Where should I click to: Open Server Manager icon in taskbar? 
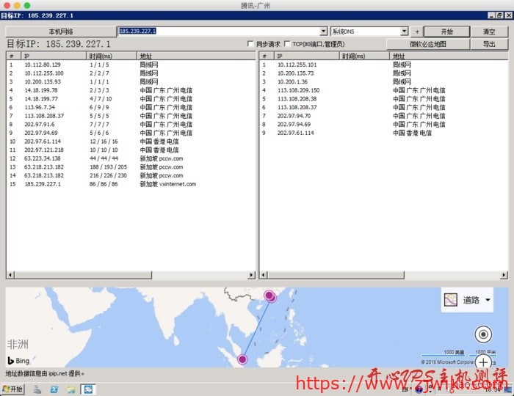(37, 389)
